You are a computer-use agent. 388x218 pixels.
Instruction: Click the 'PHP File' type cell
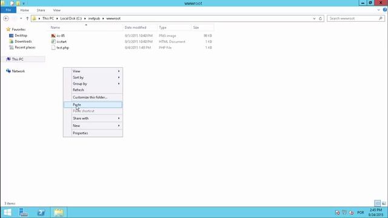click(x=166, y=48)
